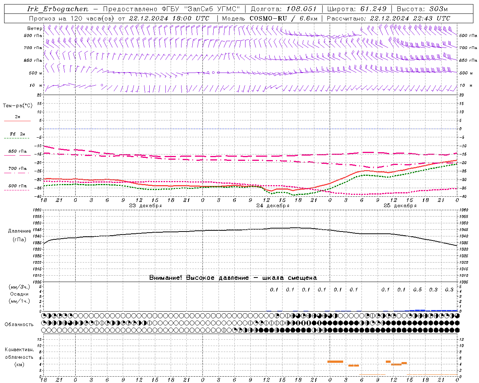Click the Долгота: 108.051 value
479x383 pixels.
click(283, 9)
